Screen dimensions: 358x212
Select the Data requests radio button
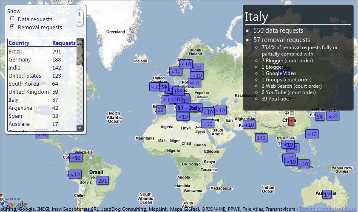pos(12,19)
